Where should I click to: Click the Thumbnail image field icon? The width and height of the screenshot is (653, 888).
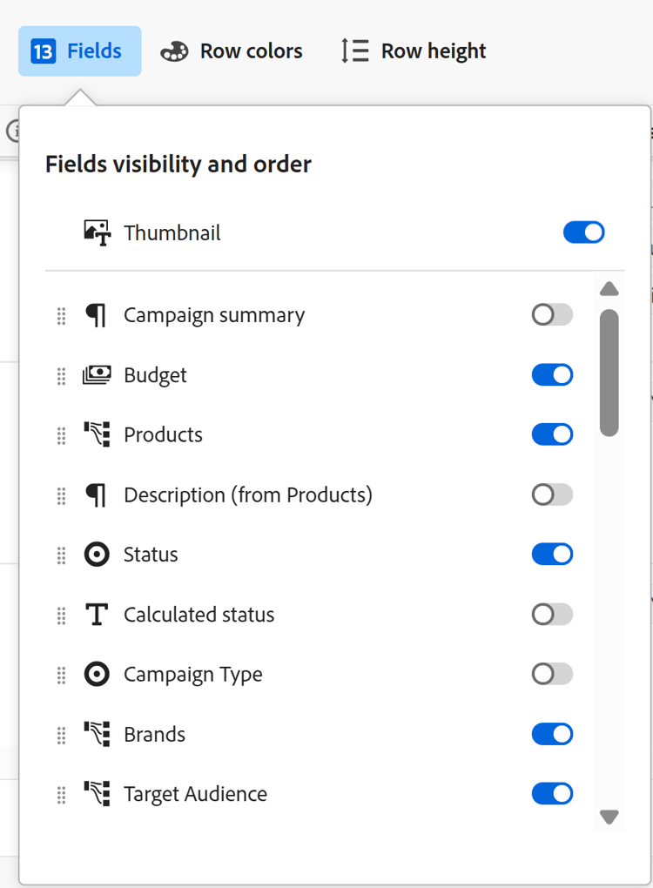[97, 232]
